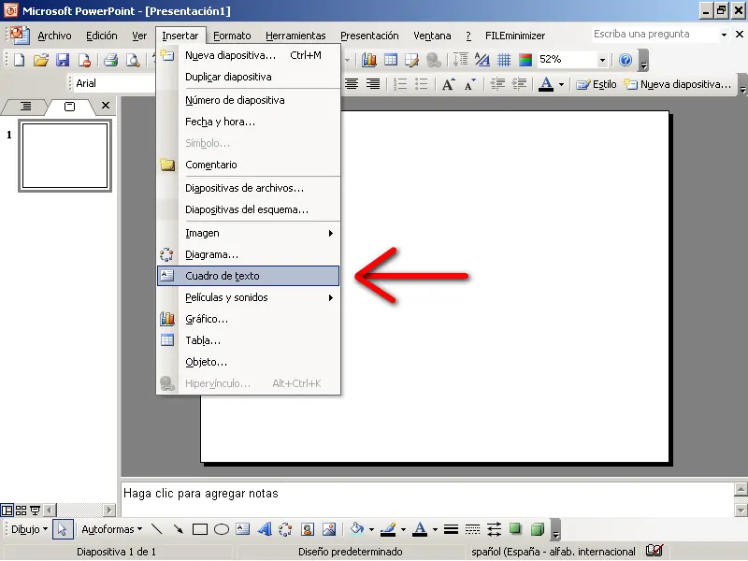Toggle the Select Objects pointer tool
748x561 pixels.
pos(62,529)
